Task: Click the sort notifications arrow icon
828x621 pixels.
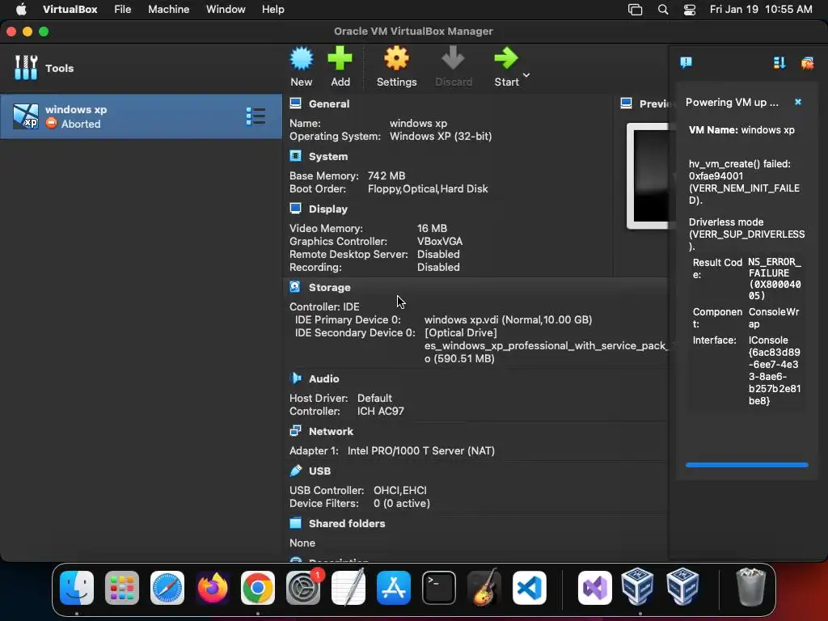Action: (x=779, y=63)
